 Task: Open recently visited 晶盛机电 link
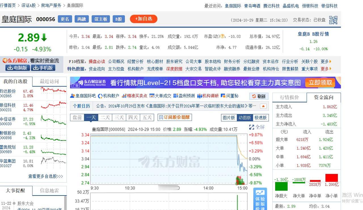tap(291, 6)
